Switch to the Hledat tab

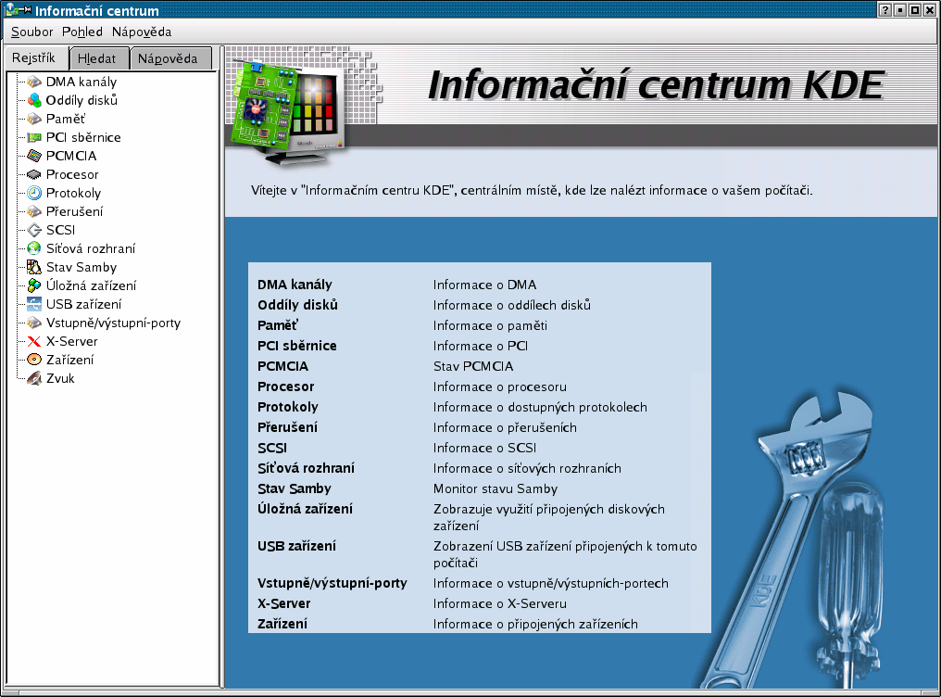pos(97,58)
